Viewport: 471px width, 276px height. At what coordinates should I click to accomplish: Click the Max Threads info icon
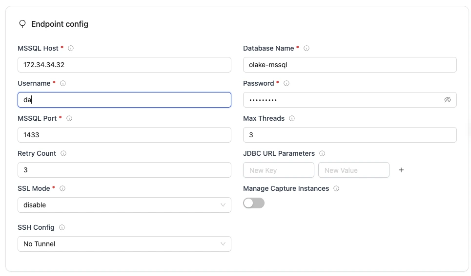(x=292, y=118)
